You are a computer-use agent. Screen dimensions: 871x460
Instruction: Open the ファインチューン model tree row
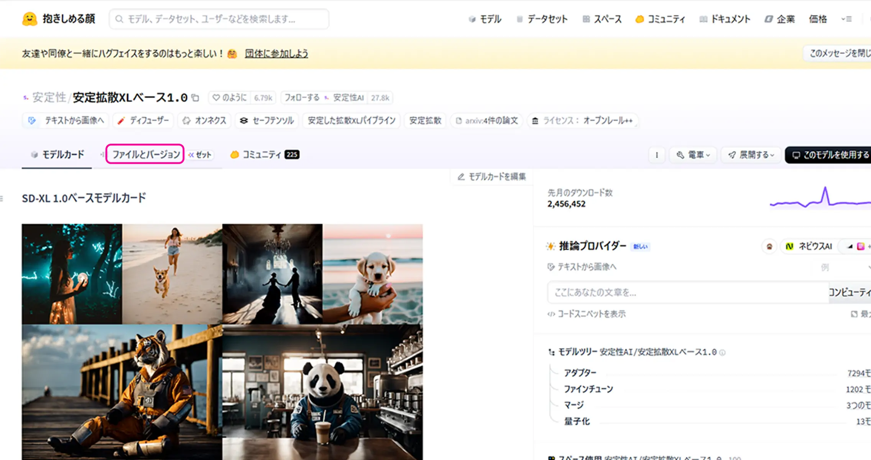point(710,389)
